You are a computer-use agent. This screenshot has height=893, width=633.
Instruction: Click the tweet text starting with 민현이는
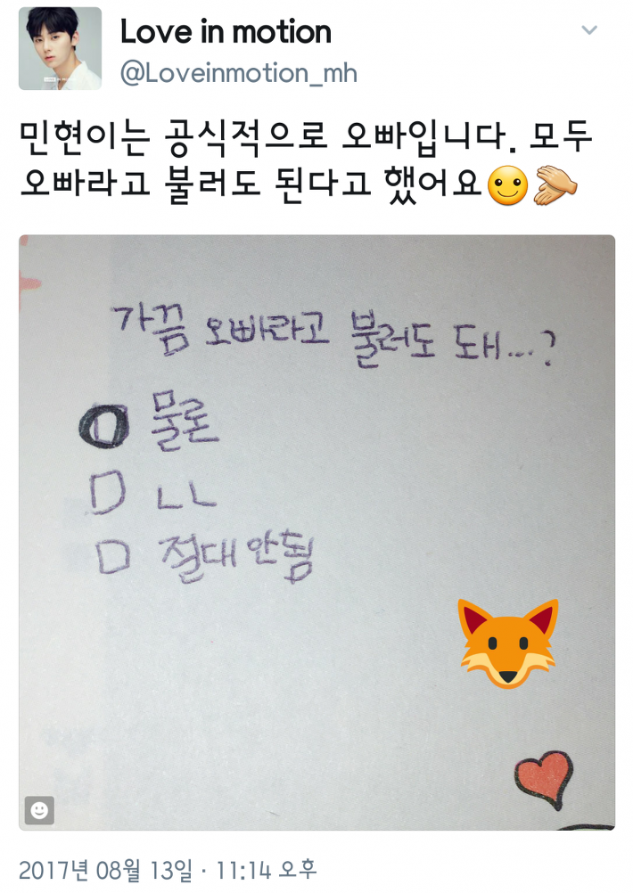pos(306,161)
